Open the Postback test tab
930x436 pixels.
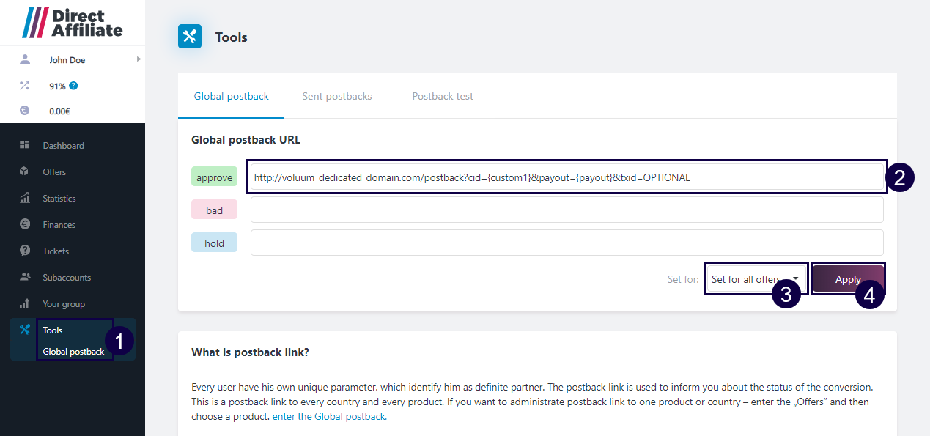click(x=443, y=96)
